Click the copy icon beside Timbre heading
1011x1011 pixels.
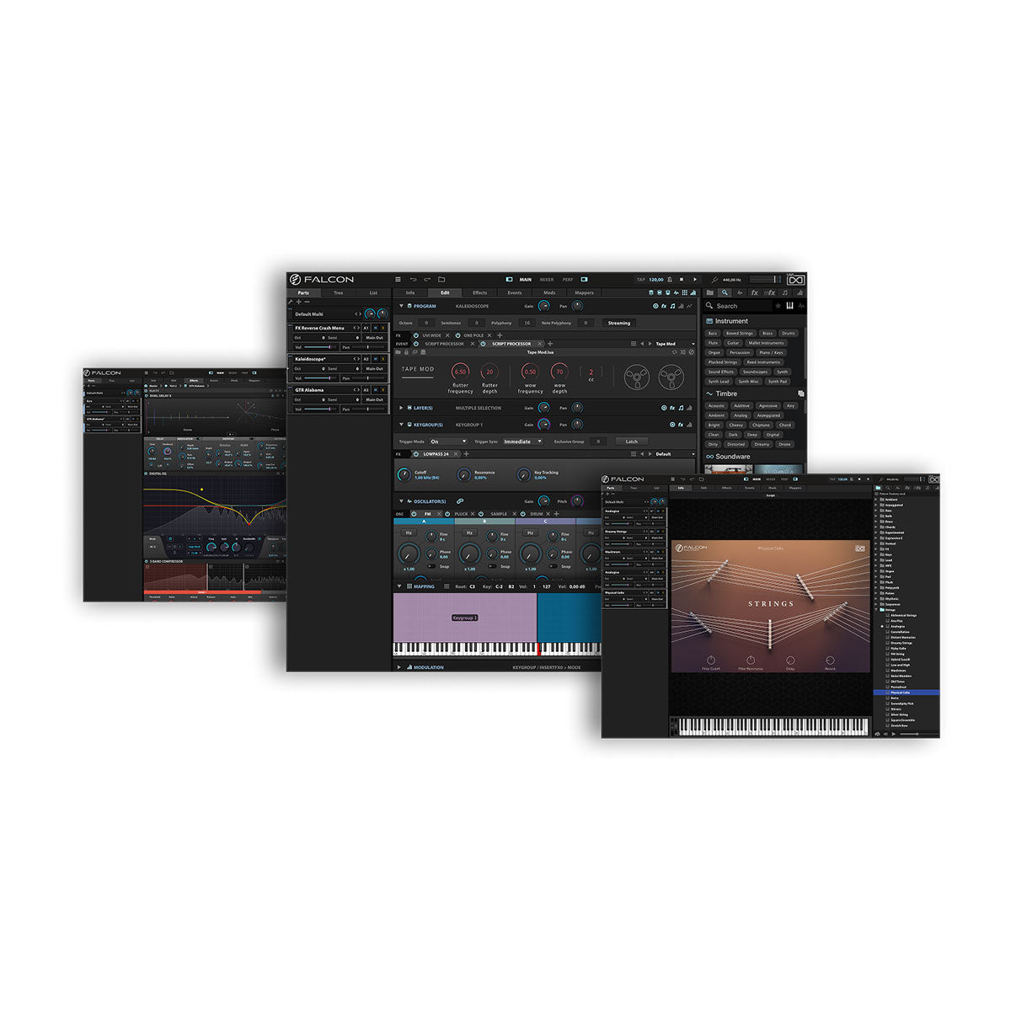click(x=800, y=393)
